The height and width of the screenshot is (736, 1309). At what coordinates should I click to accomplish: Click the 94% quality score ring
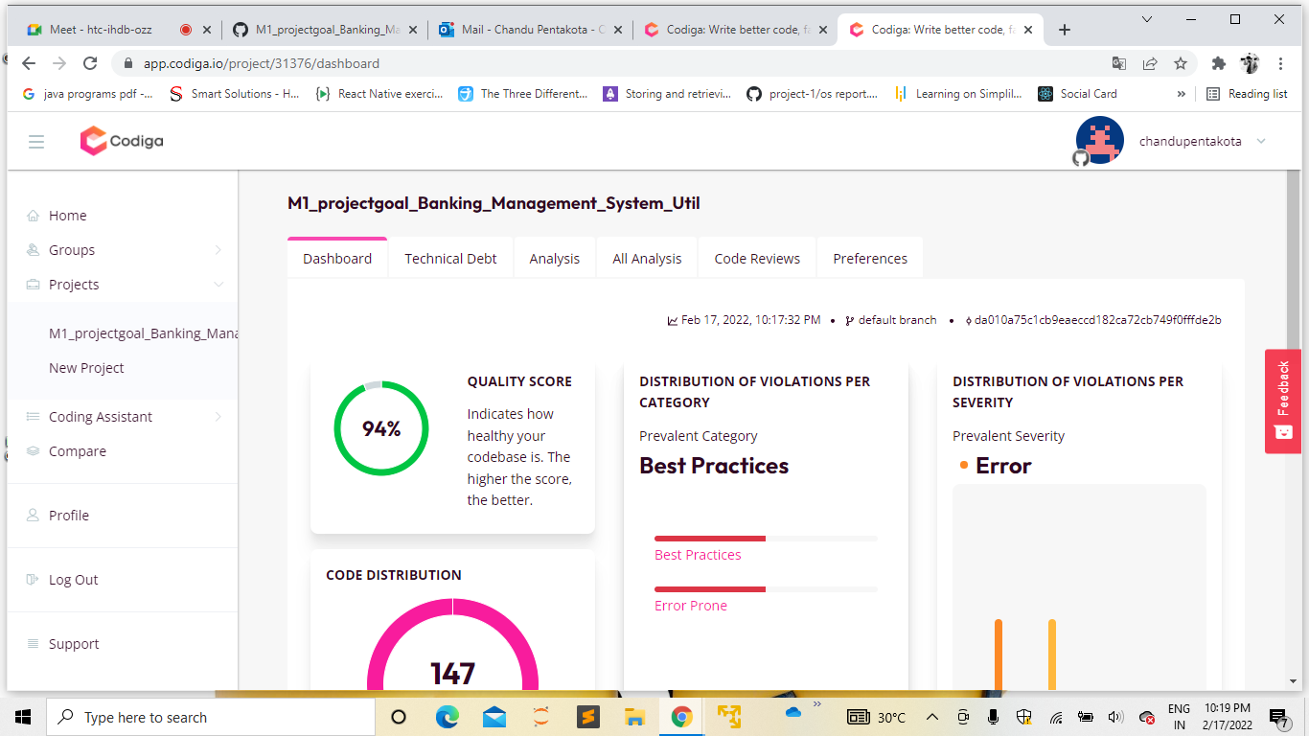(x=381, y=428)
